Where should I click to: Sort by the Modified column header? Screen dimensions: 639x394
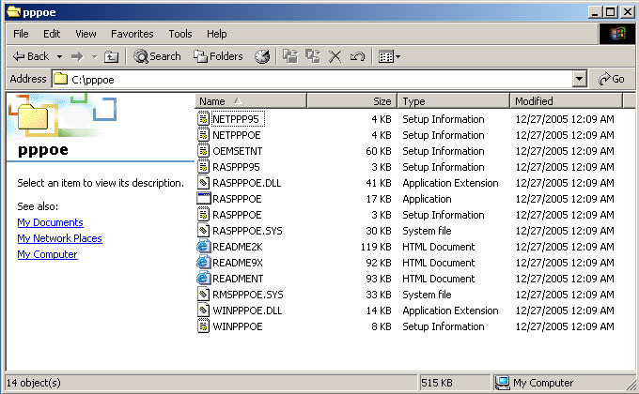coord(567,101)
